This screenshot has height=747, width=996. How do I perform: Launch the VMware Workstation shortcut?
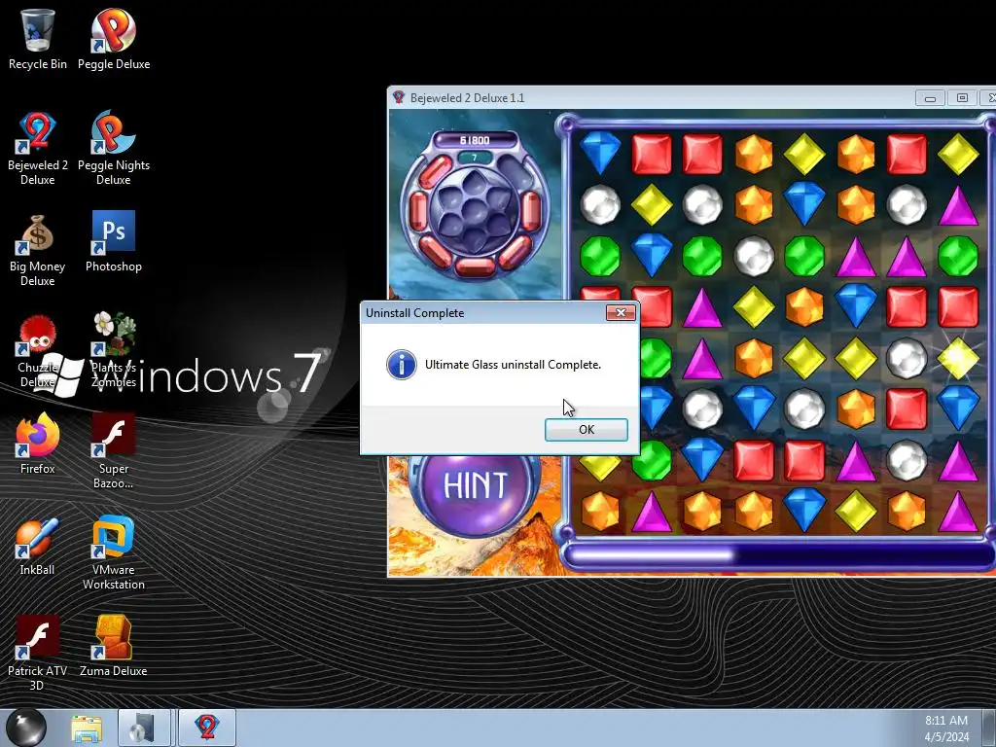point(114,552)
